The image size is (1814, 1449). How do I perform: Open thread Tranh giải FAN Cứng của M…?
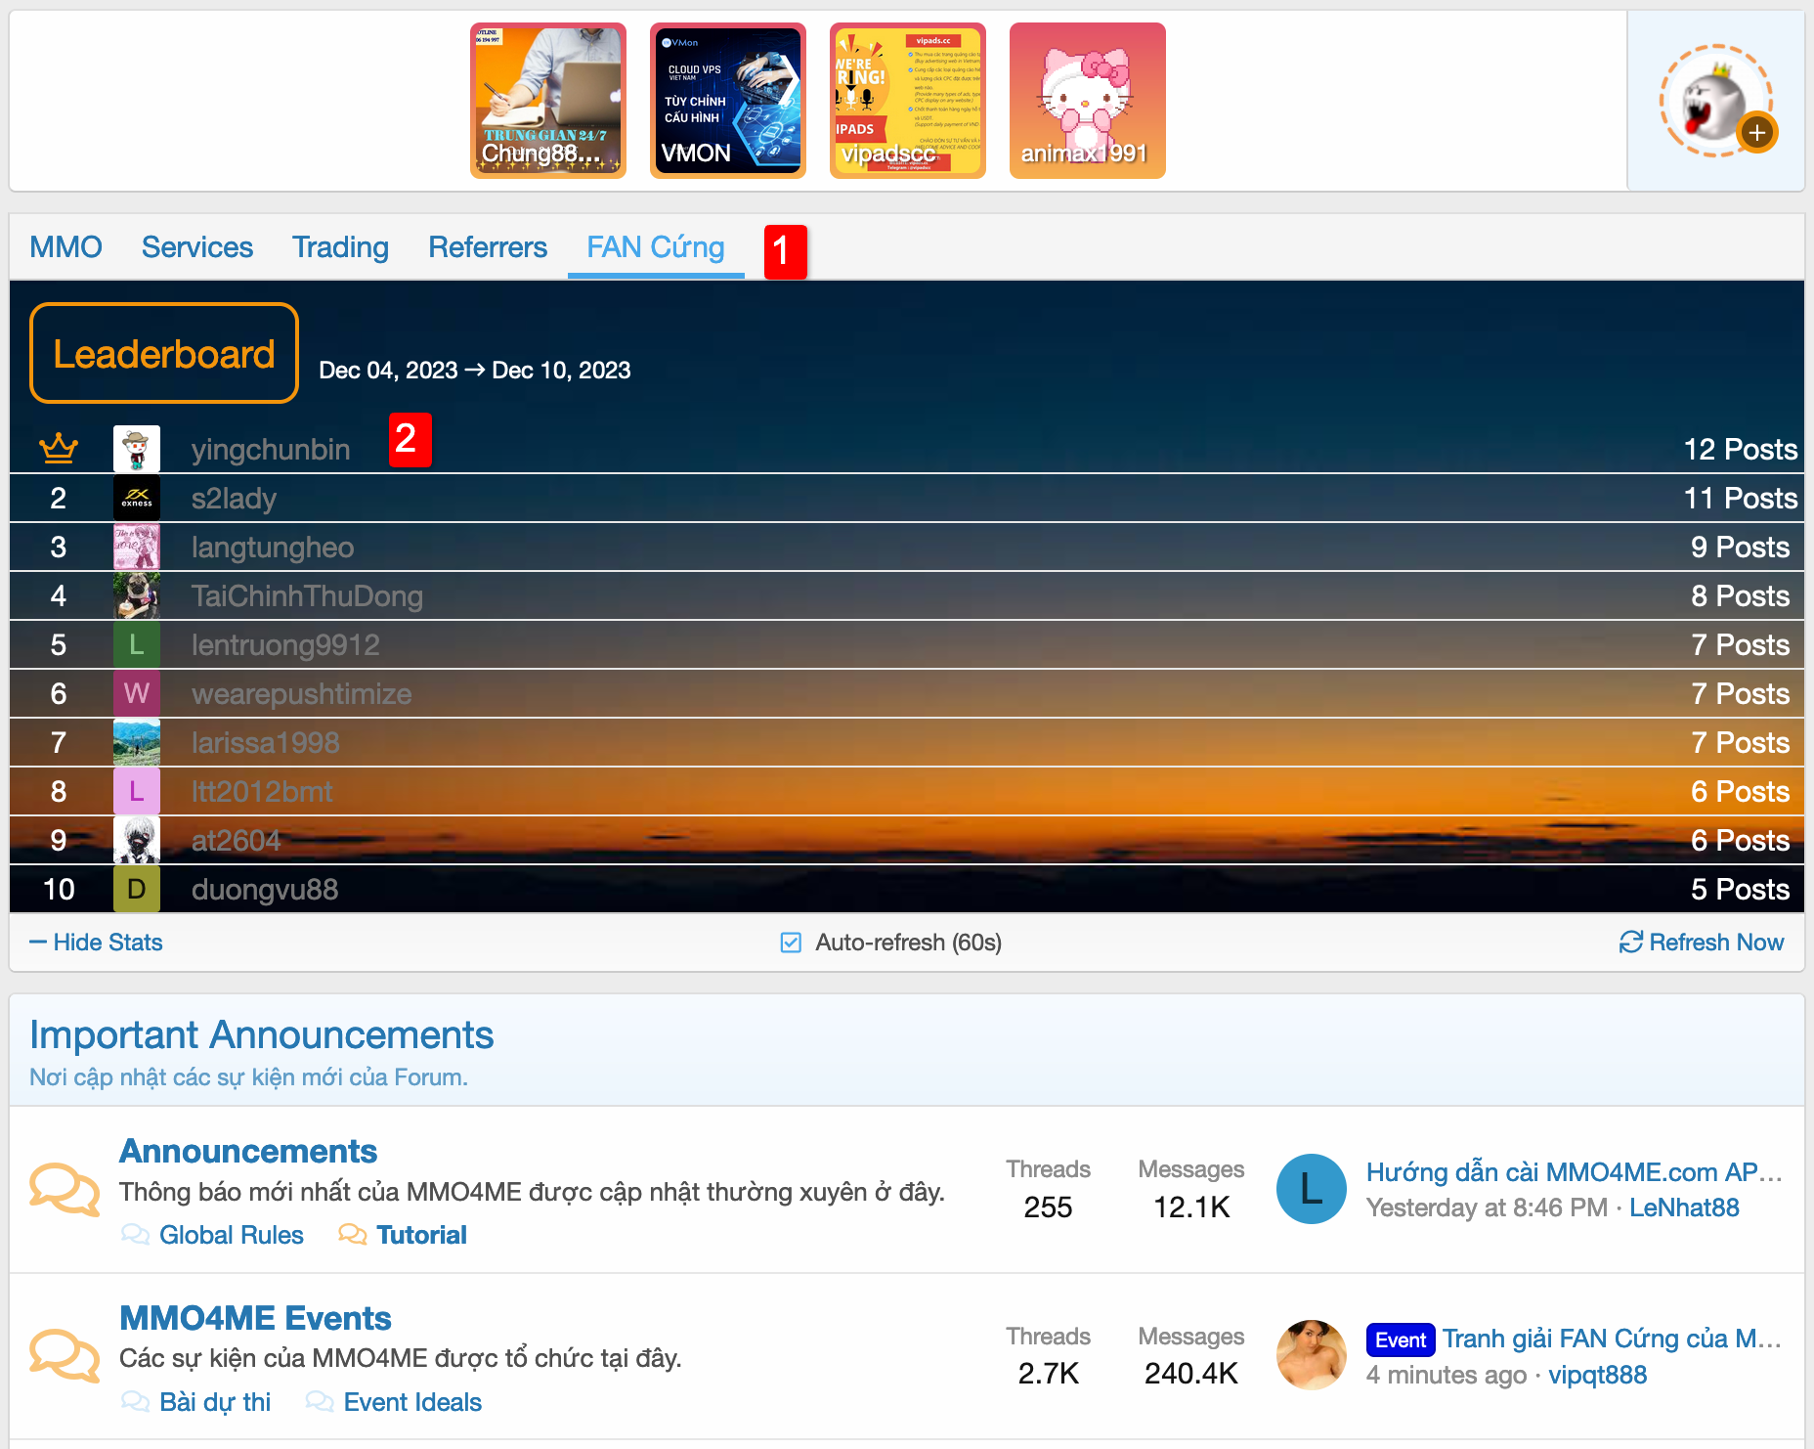tap(1612, 1339)
